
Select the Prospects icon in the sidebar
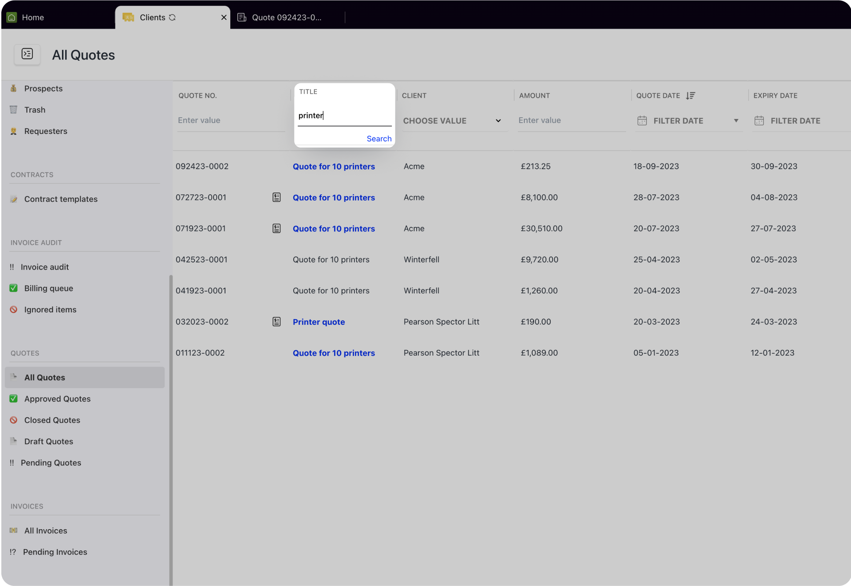[13, 88]
